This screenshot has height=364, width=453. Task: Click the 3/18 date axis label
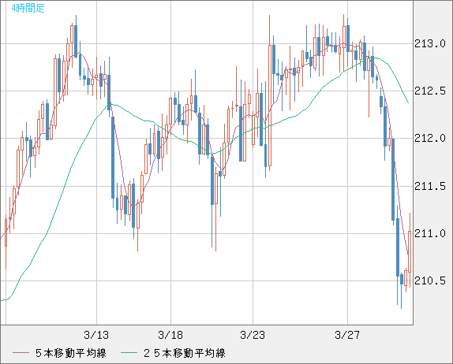click(170, 335)
